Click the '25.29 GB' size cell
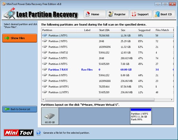 point(126,41)
